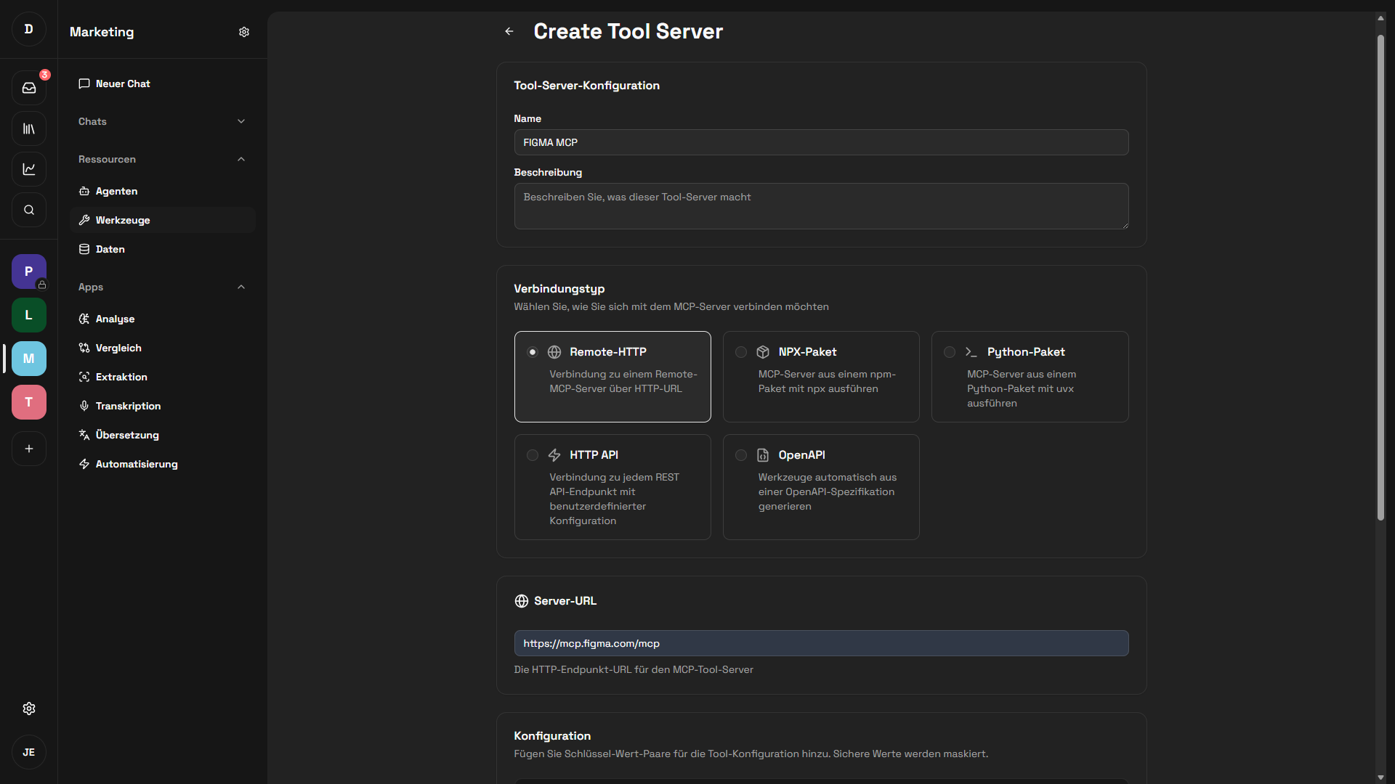Click into the Beschreibung text area
The width and height of the screenshot is (1395, 784).
click(821, 206)
